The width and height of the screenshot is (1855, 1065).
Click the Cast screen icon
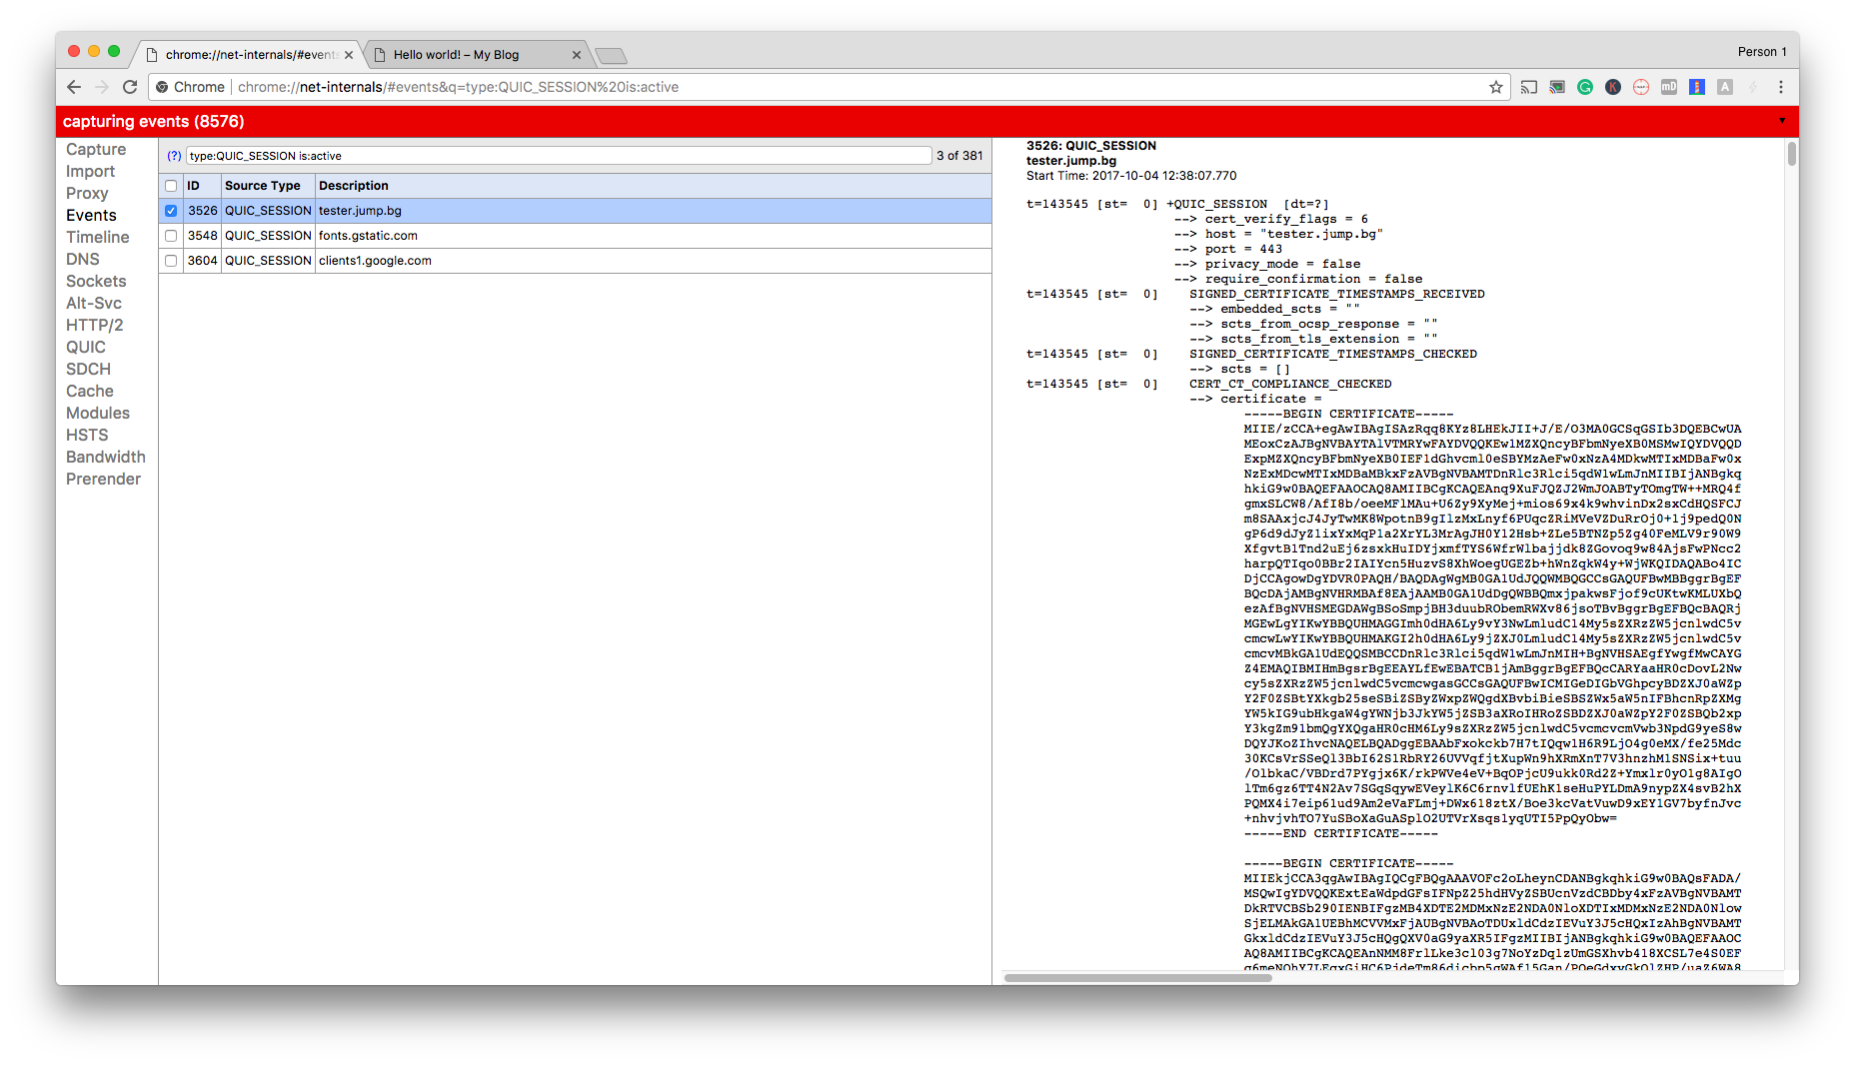(x=1528, y=87)
